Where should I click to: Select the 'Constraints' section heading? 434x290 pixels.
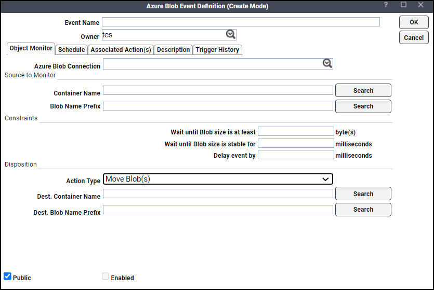[21, 118]
